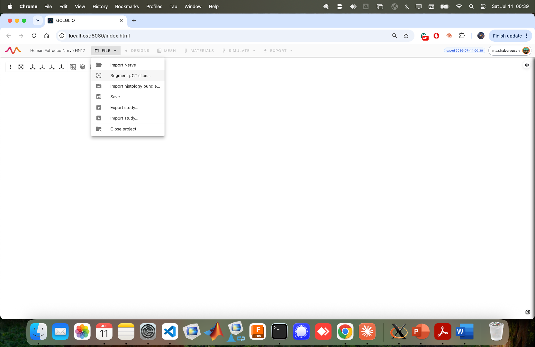
Task: Bookmark this page with the star icon
Action: [x=406, y=36]
